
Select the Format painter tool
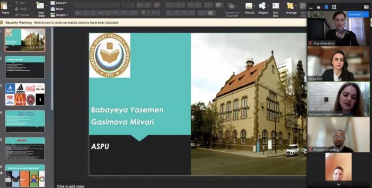click(16, 15)
